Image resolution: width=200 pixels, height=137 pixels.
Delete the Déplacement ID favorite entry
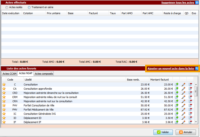pos(190,118)
